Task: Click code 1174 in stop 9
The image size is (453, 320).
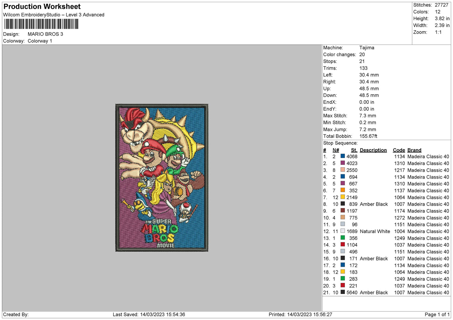Action: tap(399, 211)
